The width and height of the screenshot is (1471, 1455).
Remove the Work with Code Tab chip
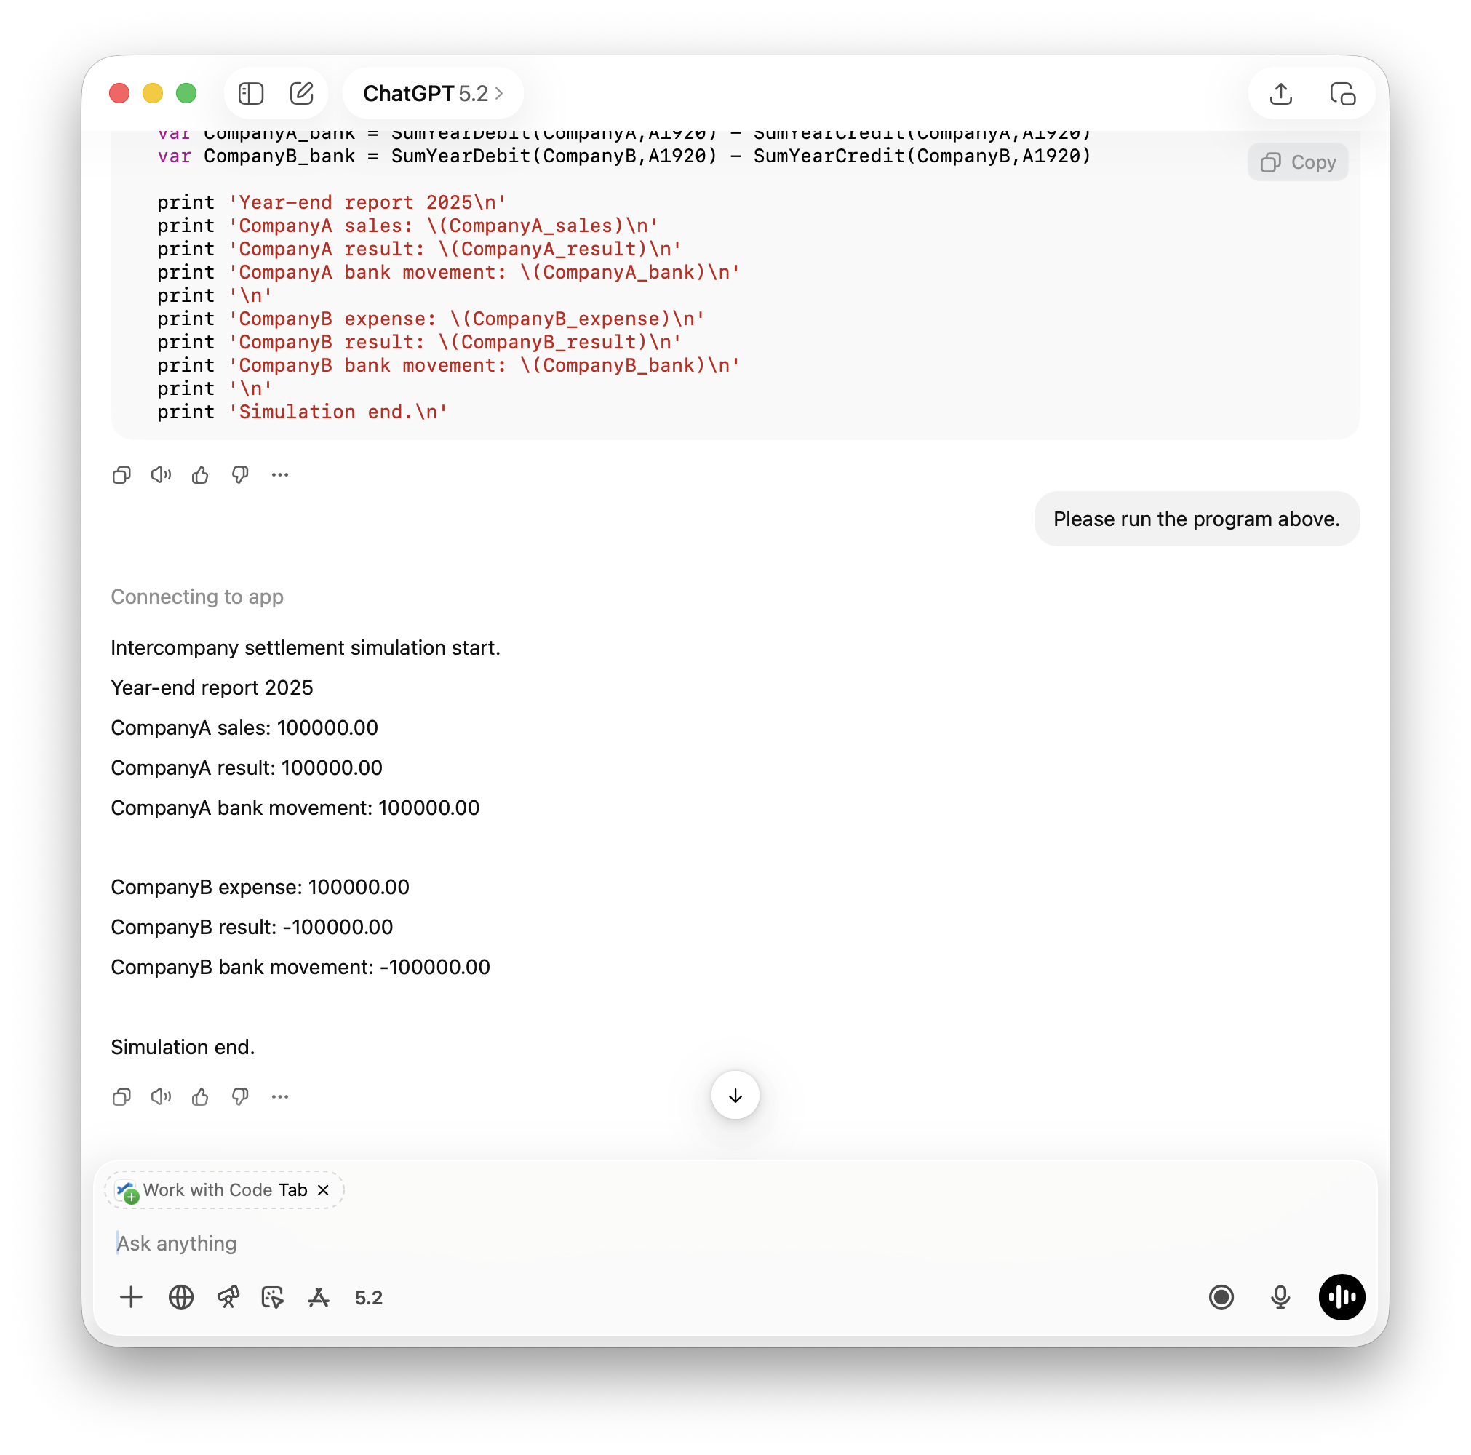(323, 1190)
